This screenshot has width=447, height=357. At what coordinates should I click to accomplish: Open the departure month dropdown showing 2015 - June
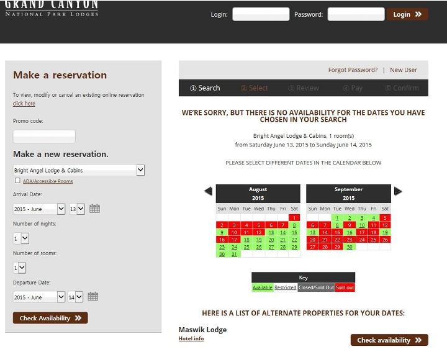[x=39, y=297]
